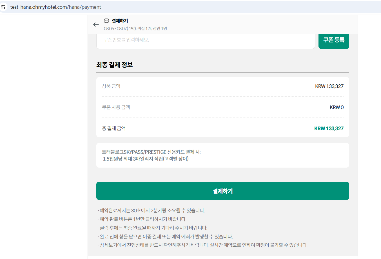Viewport: 381px width, 259px height.
Task: Click the 총 결제 금액 label
Action: (114, 129)
